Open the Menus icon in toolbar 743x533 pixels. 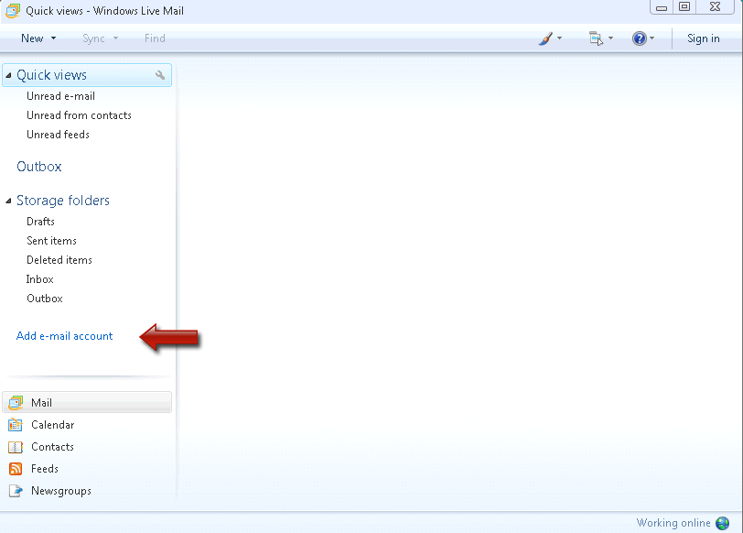coord(596,38)
